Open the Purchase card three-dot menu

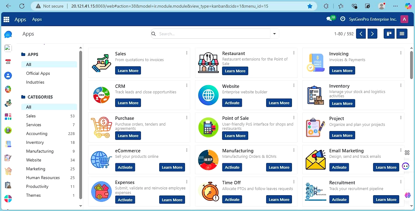click(x=187, y=118)
